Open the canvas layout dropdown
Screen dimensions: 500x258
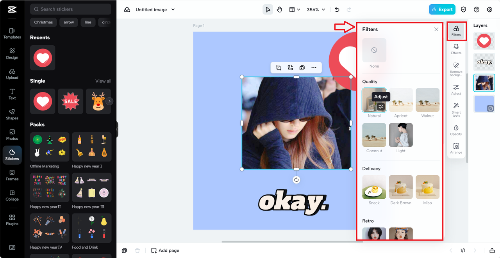pyautogui.click(x=295, y=10)
